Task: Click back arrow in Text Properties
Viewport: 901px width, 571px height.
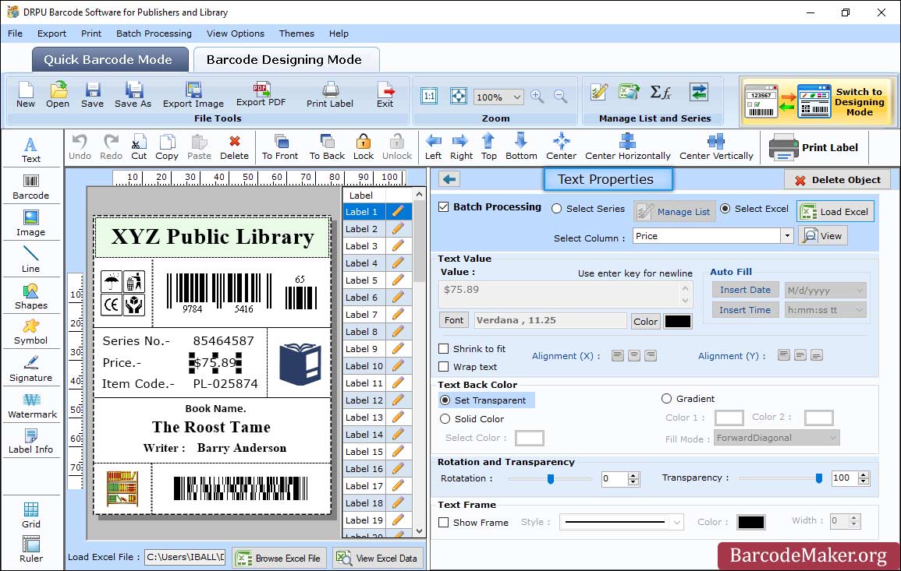Action: pyautogui.click(x=449, y=180)
